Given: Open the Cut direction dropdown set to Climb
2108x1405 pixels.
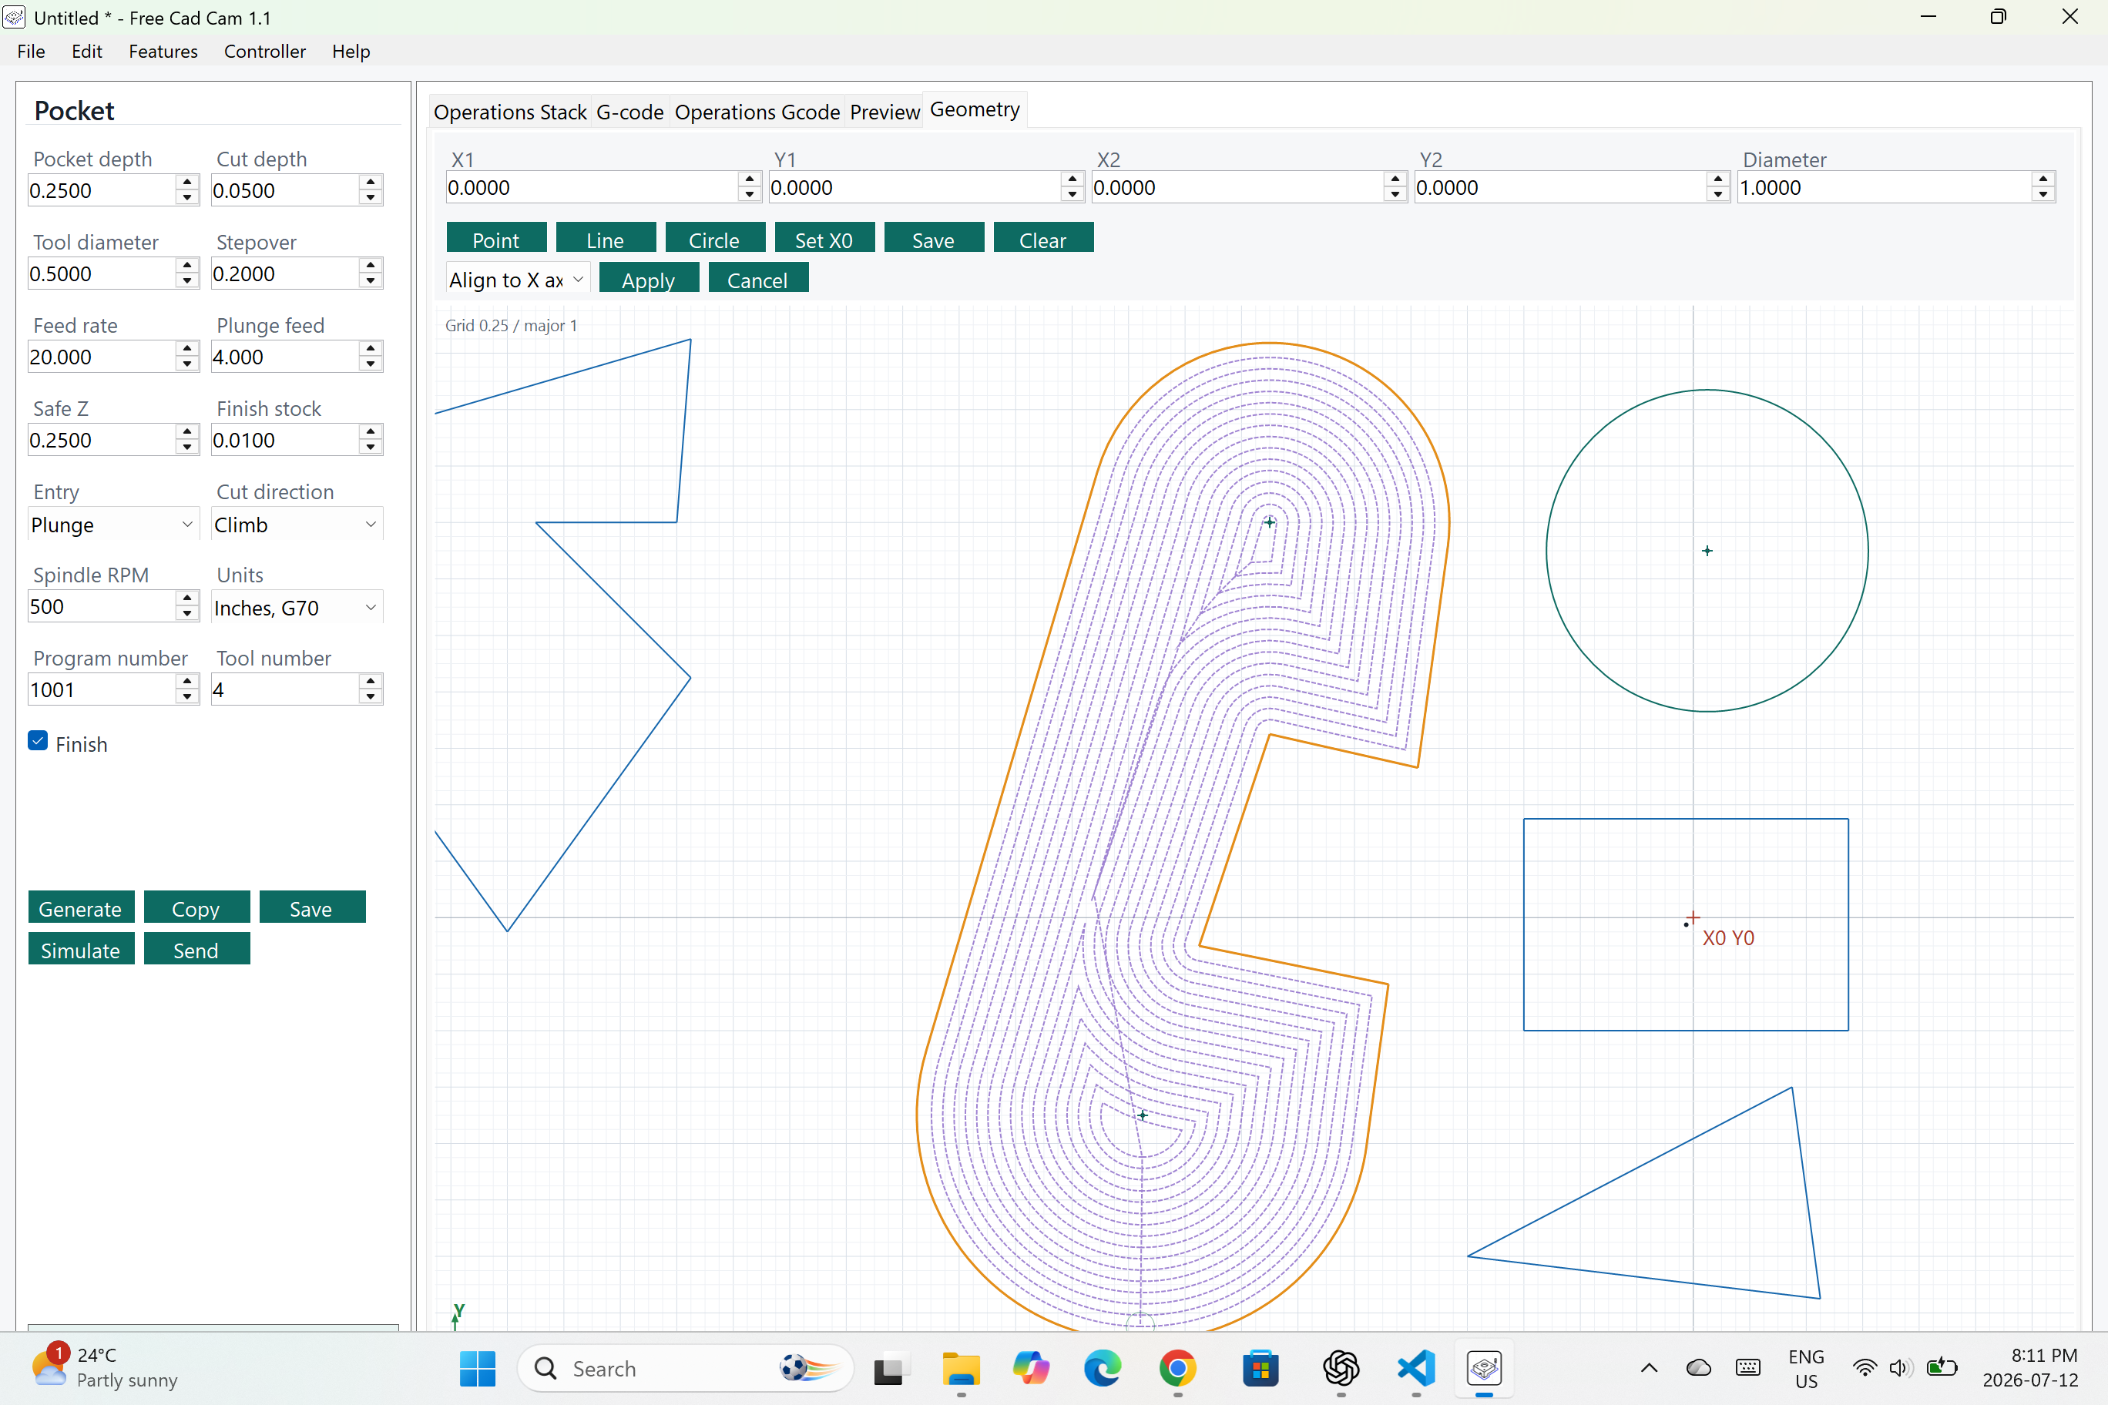Looking at the screenshot, I should click(297, 525).
